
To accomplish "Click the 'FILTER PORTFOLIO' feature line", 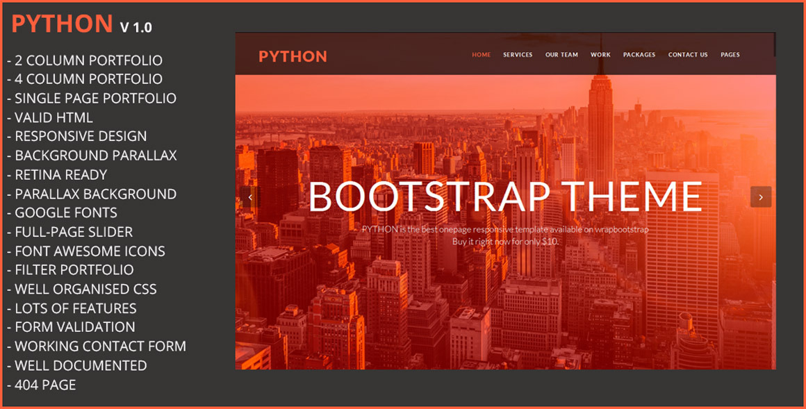I will (x=70, y=269).
